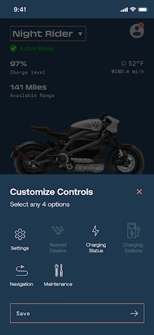The height and width of the screenshot is (335, 154).
Task: Select the Settings gear icon
Action: (20, 234)
